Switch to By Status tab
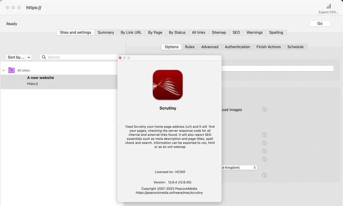Screen dimensions: 343x206 [x=177, y=32]
